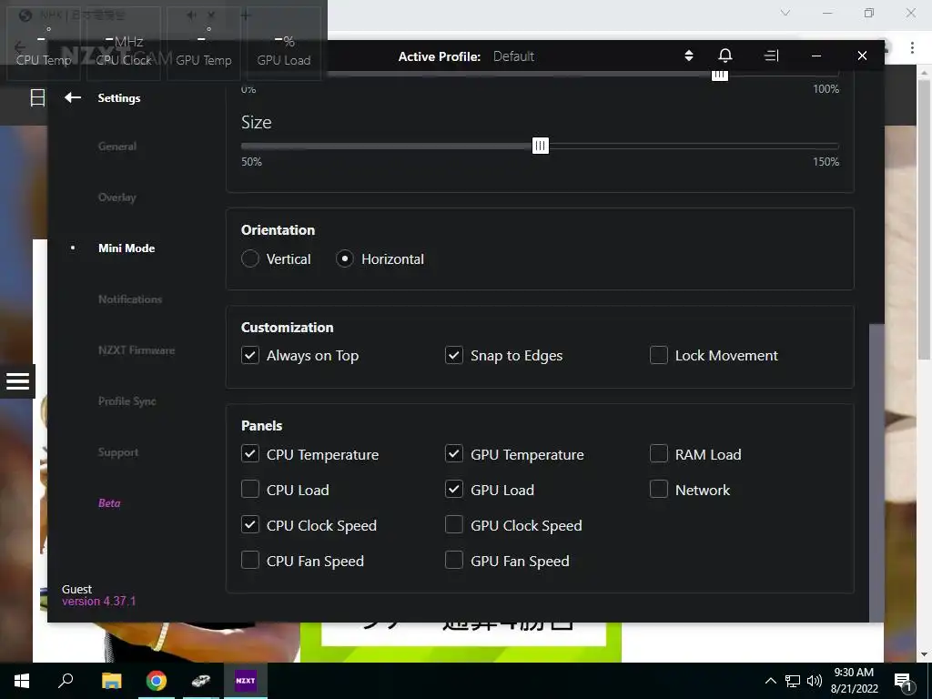Open the hamburger menu on the browser page
932x699 pixels.
point(18,381)
